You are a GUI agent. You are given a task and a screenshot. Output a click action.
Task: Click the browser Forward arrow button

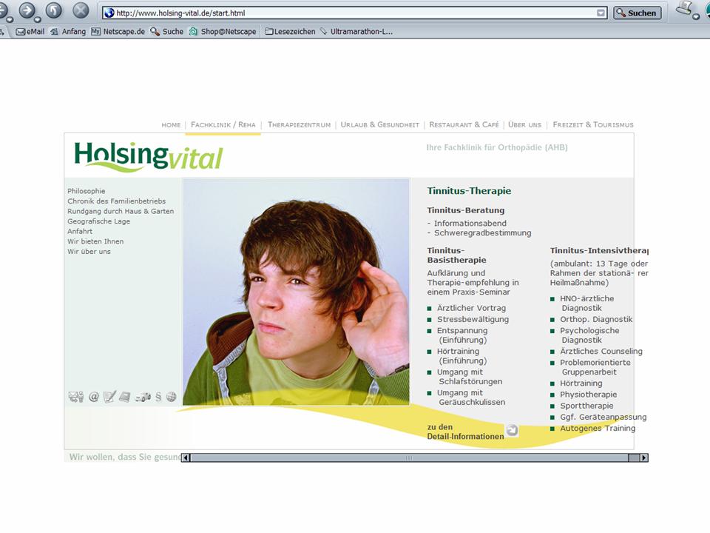[x=27, y=10]
